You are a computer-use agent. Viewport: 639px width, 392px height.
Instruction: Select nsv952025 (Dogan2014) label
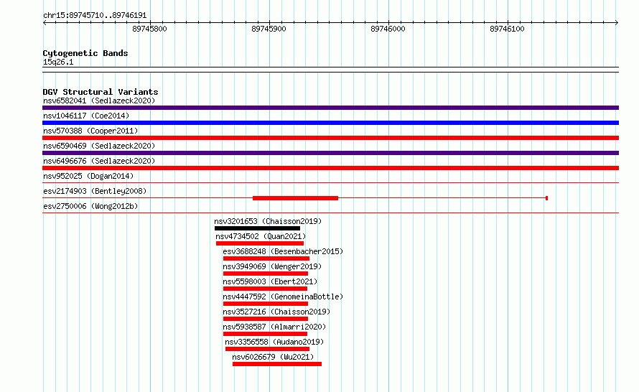click(x=88, y=176)
